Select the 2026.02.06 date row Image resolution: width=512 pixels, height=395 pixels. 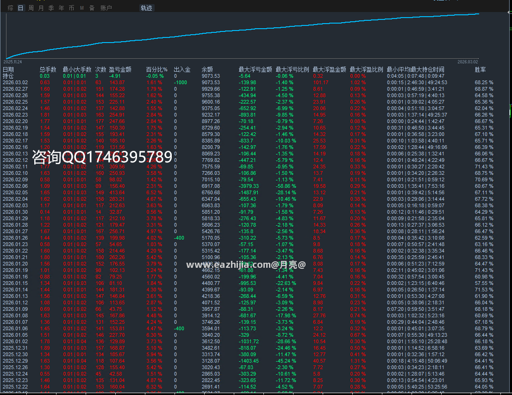tap(15, 186)
